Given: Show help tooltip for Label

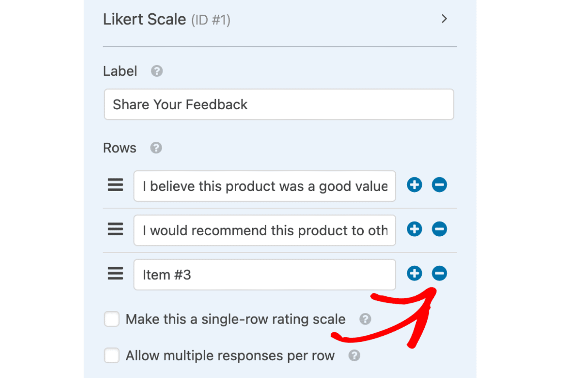Looking at the screenshot, I should tap(156, 71).
